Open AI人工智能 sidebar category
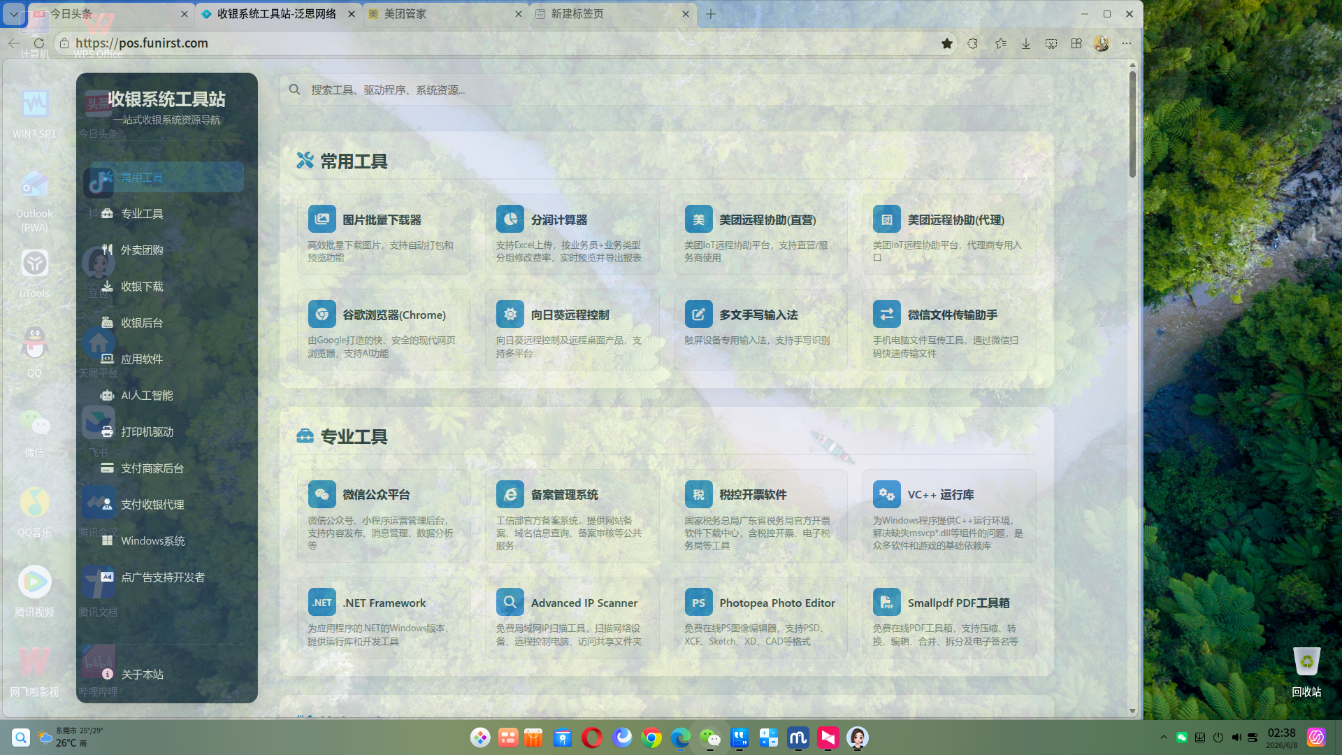This screenshot has height=755, width=1342. pyautogui.click(x=167, y=396)
